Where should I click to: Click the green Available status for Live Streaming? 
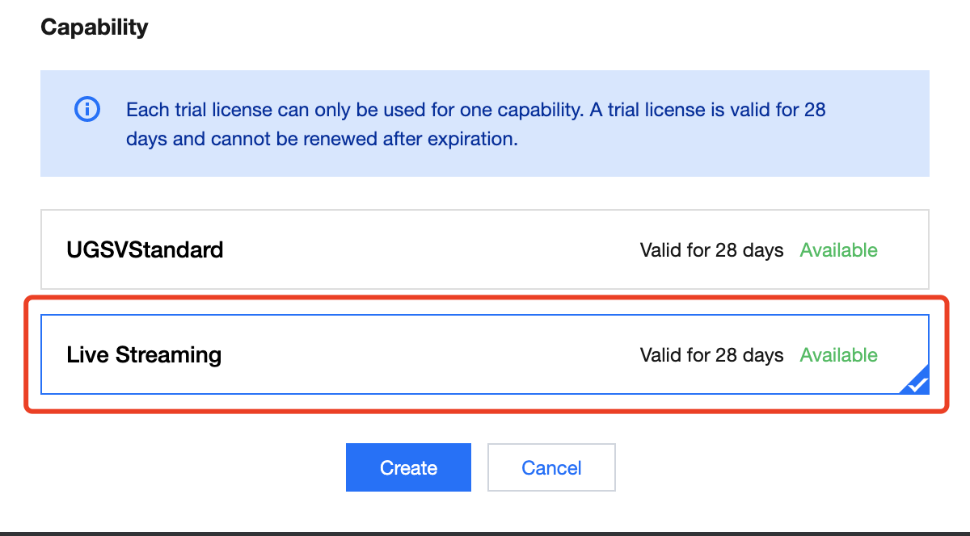(838, 355)
